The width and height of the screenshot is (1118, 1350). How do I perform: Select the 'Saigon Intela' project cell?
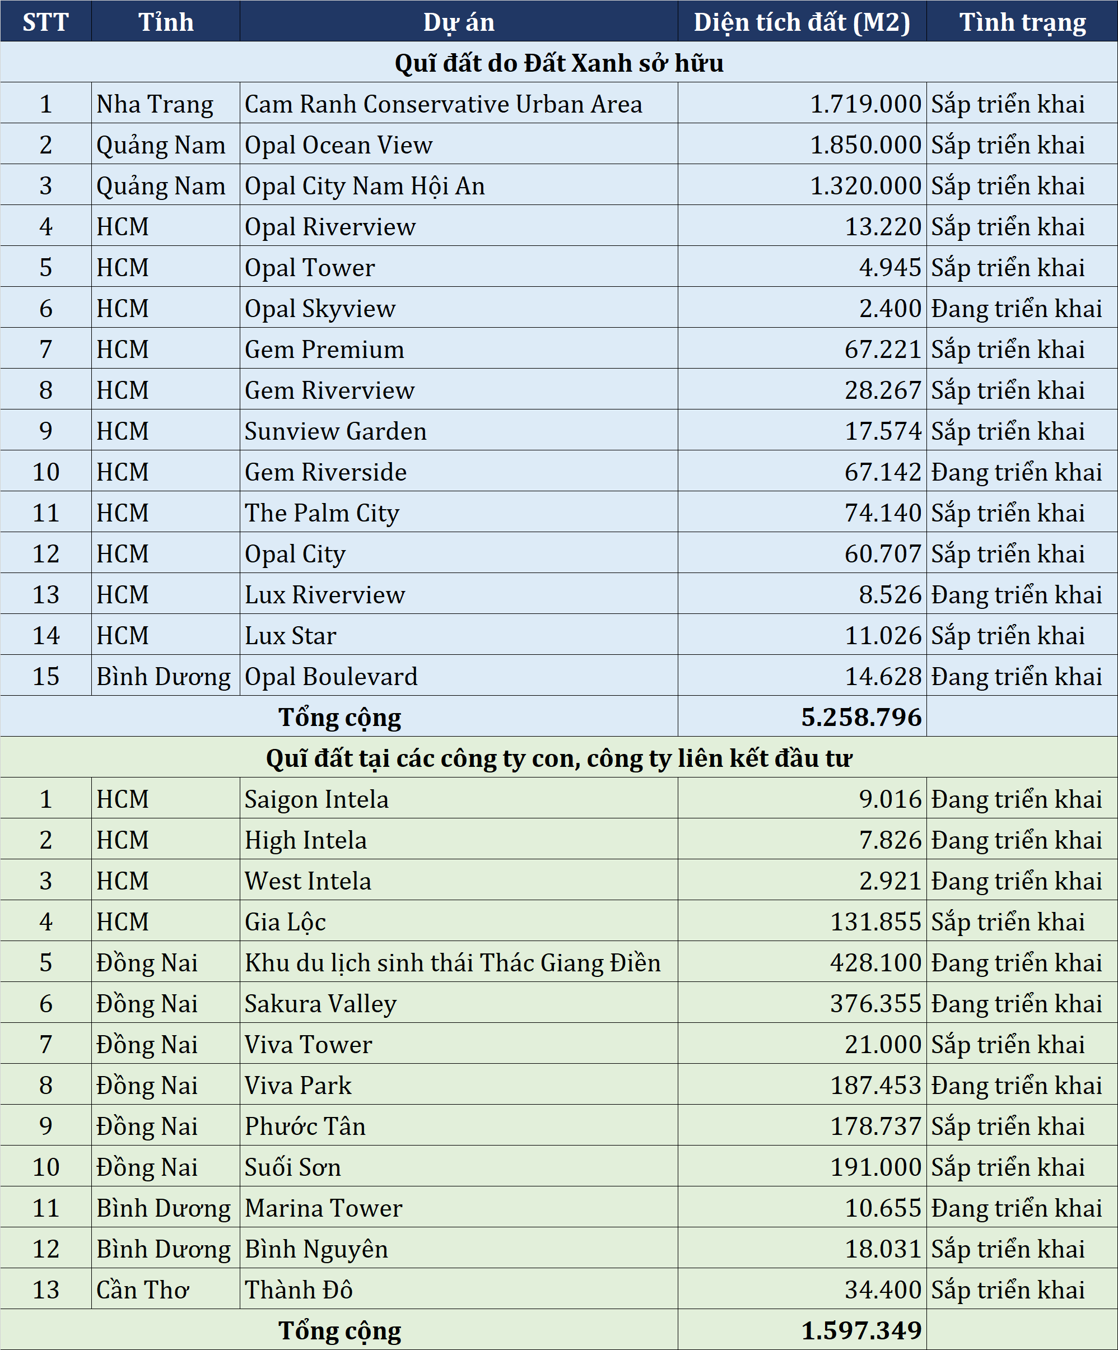click(x=458, y=798)
